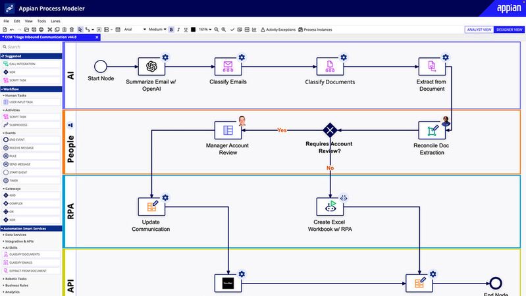526x296 pixels.
Task: Toggle bold formatting
Action: click(171, 30)
